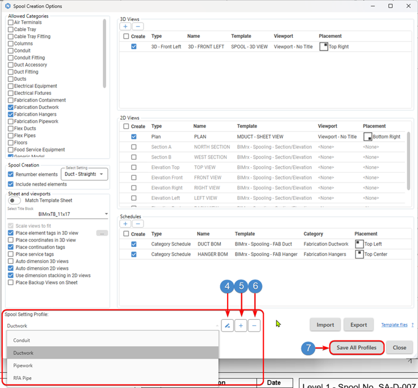Screen dimensions: 418x388
Task: Uncheck Use dimension stacking in 2D views
Action: point(11,276)
